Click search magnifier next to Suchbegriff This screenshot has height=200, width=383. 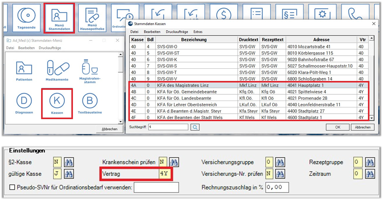pyautogui.click(x=195, y=127)
